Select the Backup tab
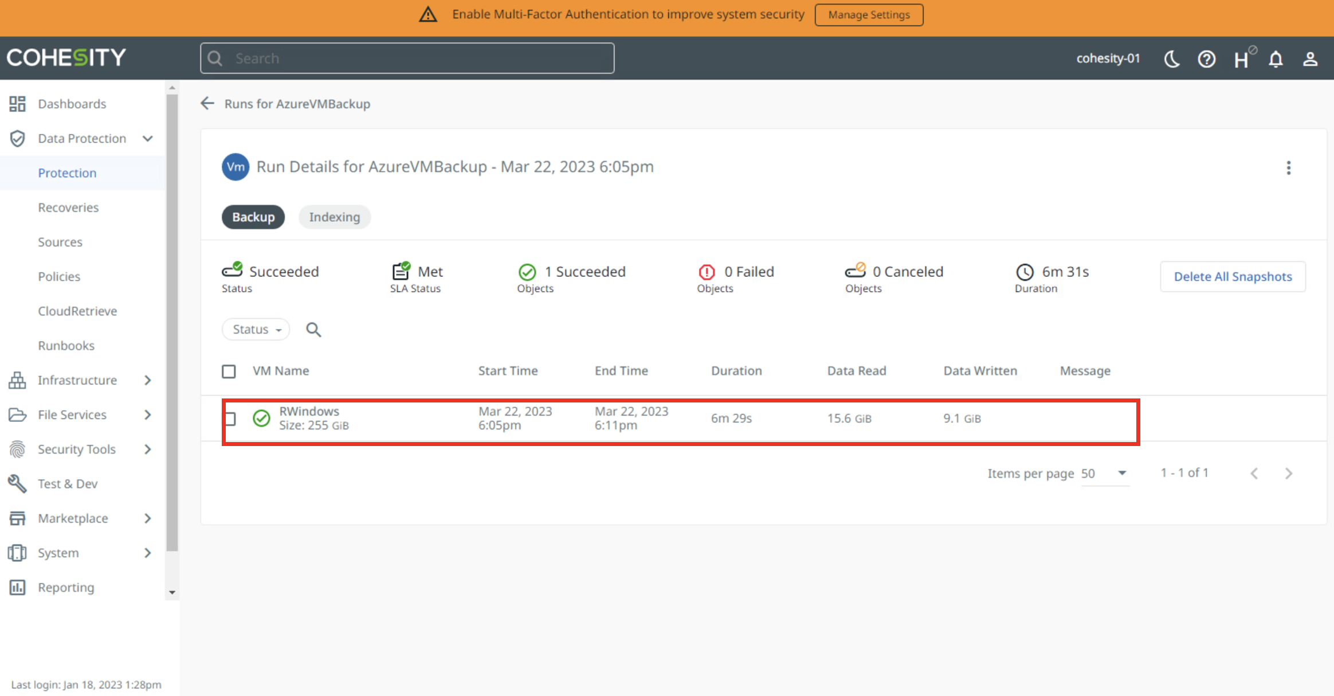1334x696 pixels. coord(253,217)
